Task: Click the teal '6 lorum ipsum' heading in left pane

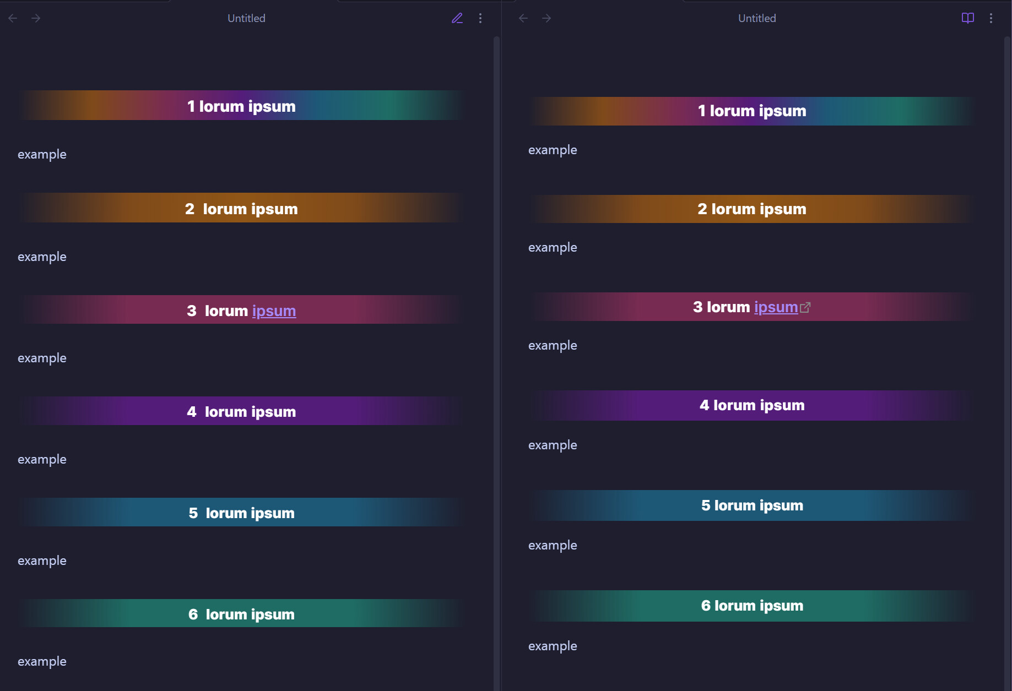Action: point(241,614)
